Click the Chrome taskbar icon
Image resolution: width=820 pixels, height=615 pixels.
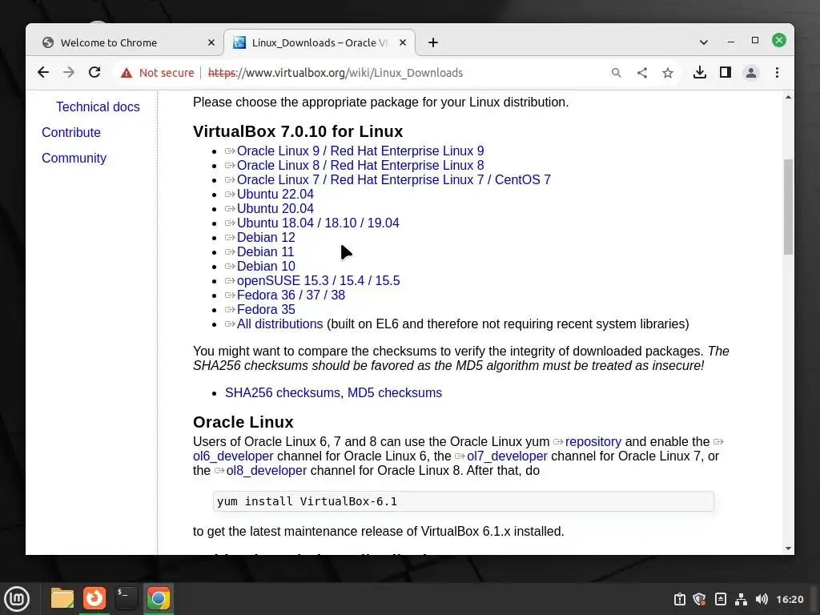[158, 599]
